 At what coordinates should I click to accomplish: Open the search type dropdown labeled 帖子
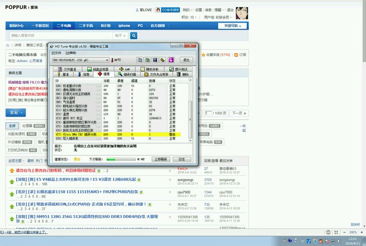tap(121, 36)
